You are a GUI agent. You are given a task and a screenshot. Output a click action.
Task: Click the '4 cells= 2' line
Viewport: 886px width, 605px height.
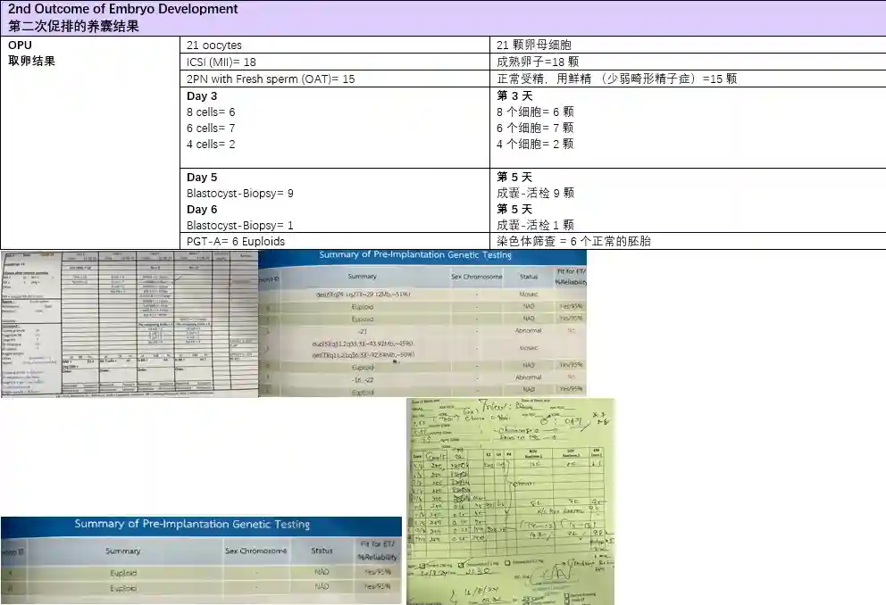tap(211, 145)
